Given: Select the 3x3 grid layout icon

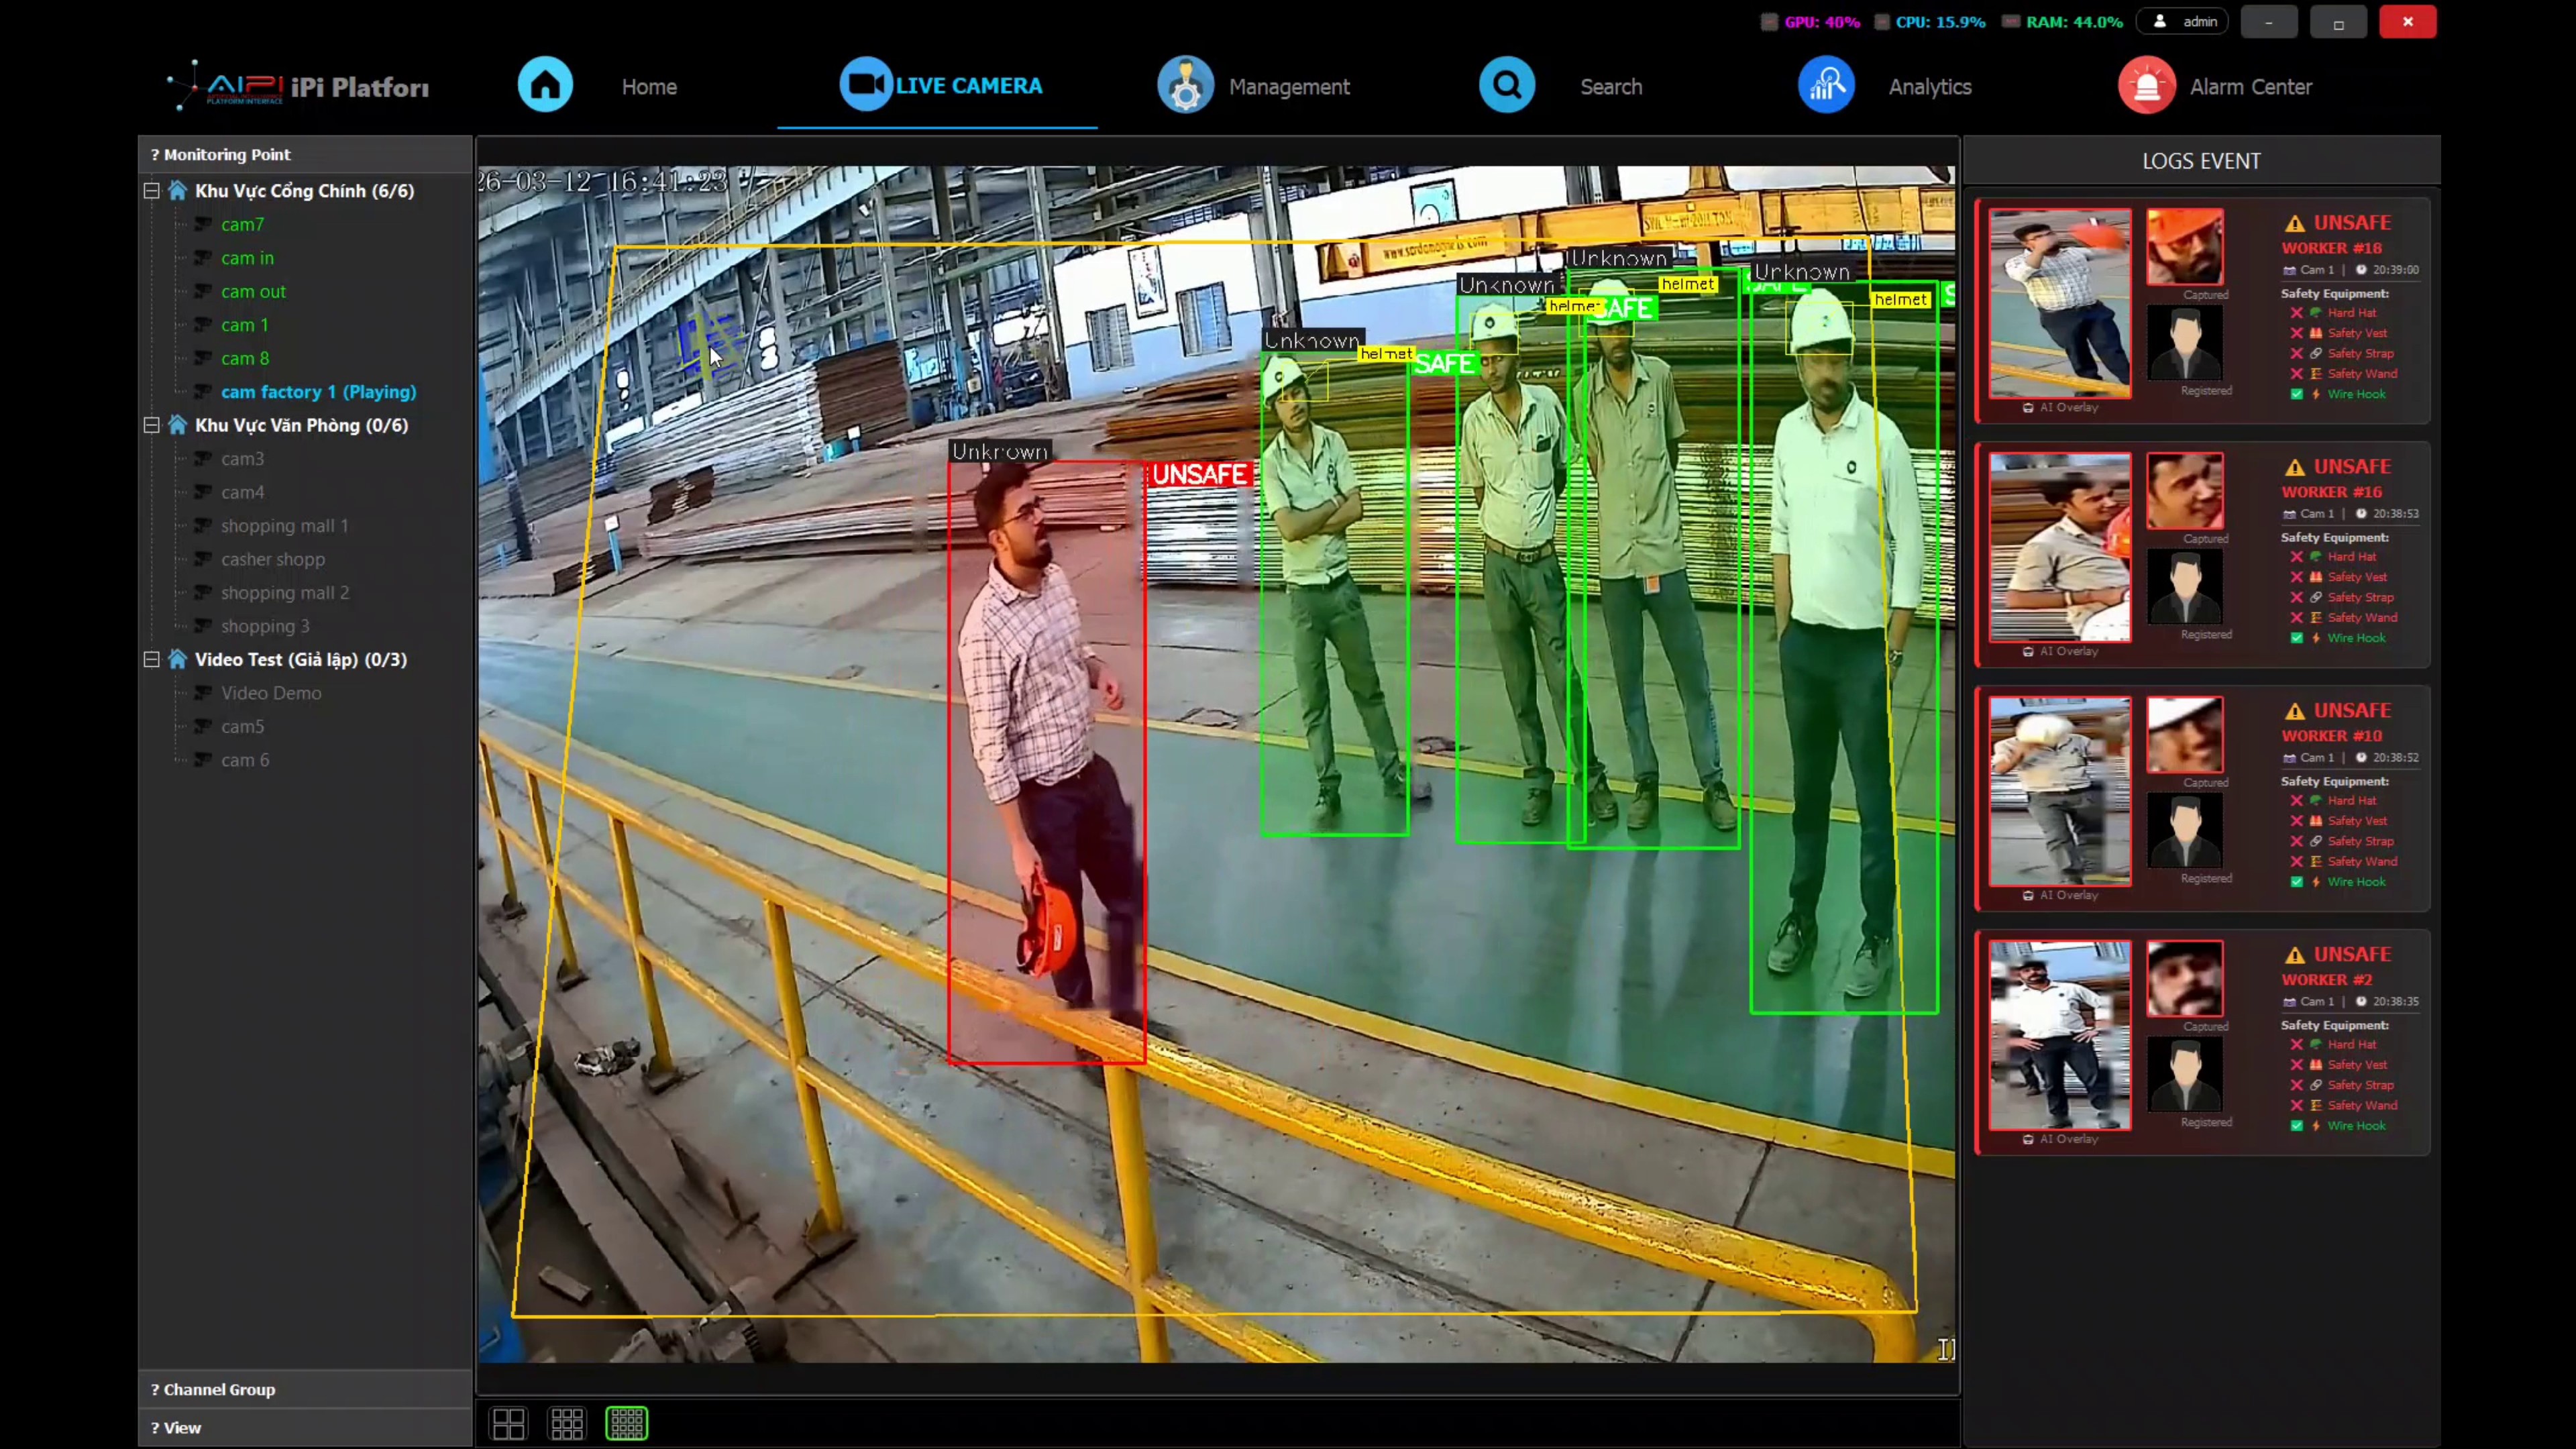Looking at the screenshot, I should 567,1423.
